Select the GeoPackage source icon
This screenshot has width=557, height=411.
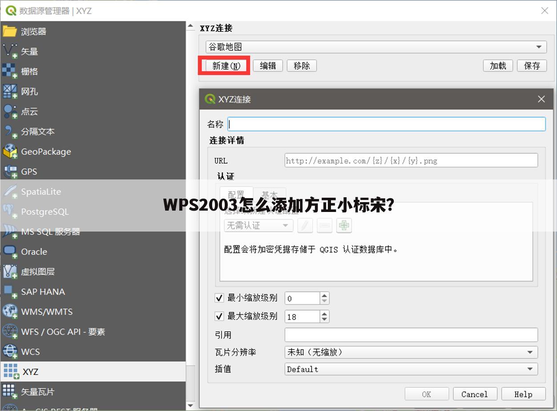tap(10, 151)
